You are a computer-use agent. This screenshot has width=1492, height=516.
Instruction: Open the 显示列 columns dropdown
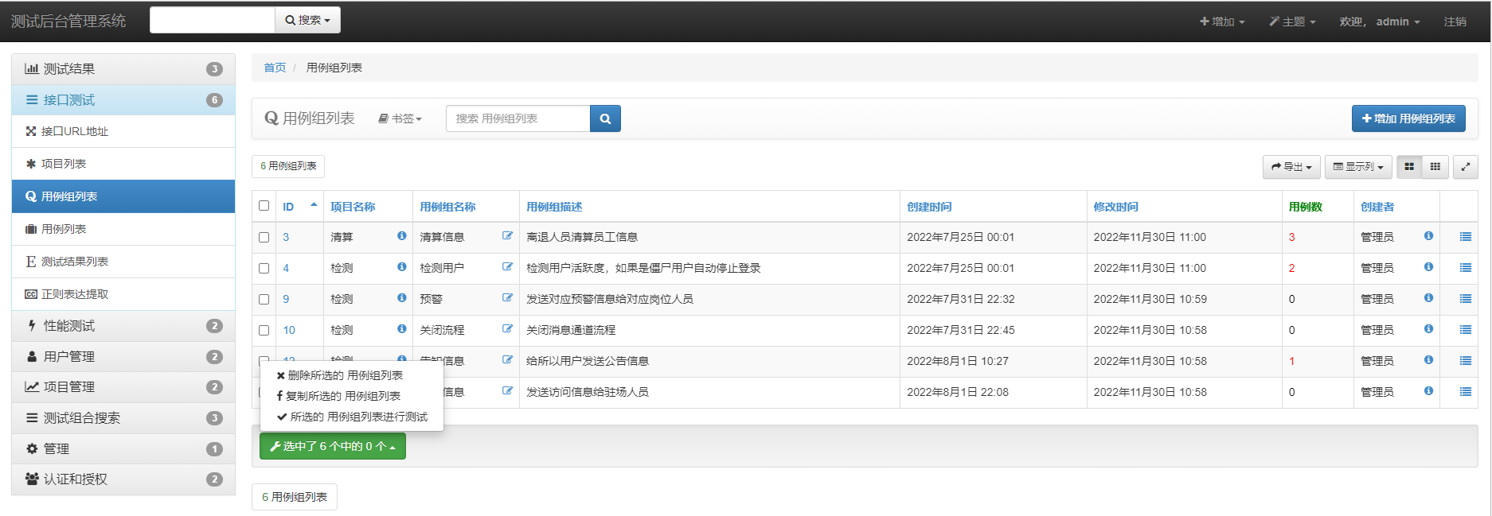1358,167
